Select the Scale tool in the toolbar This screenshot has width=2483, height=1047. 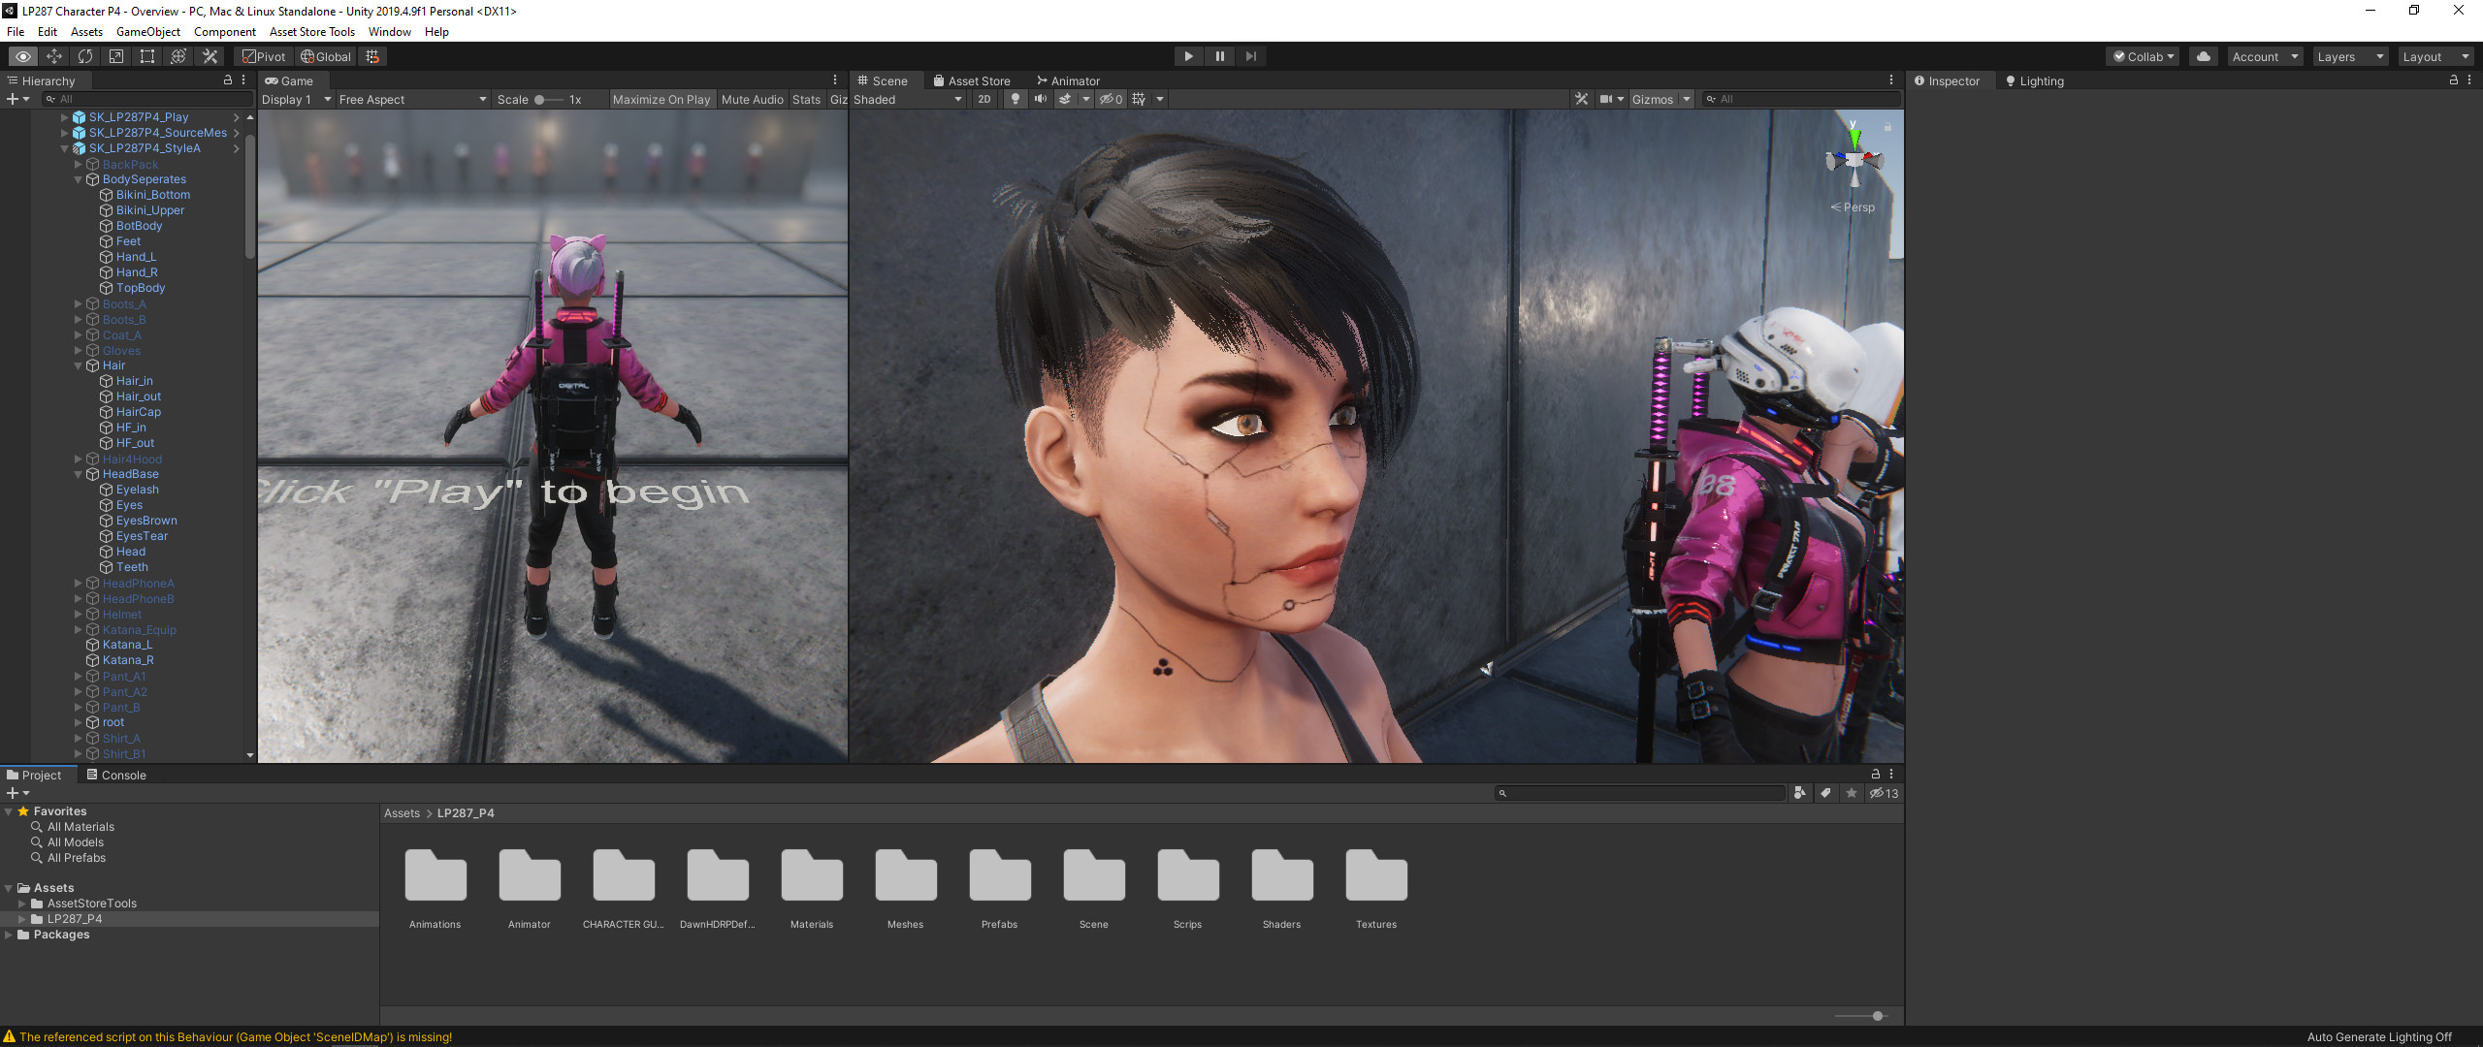click(116, 56)
